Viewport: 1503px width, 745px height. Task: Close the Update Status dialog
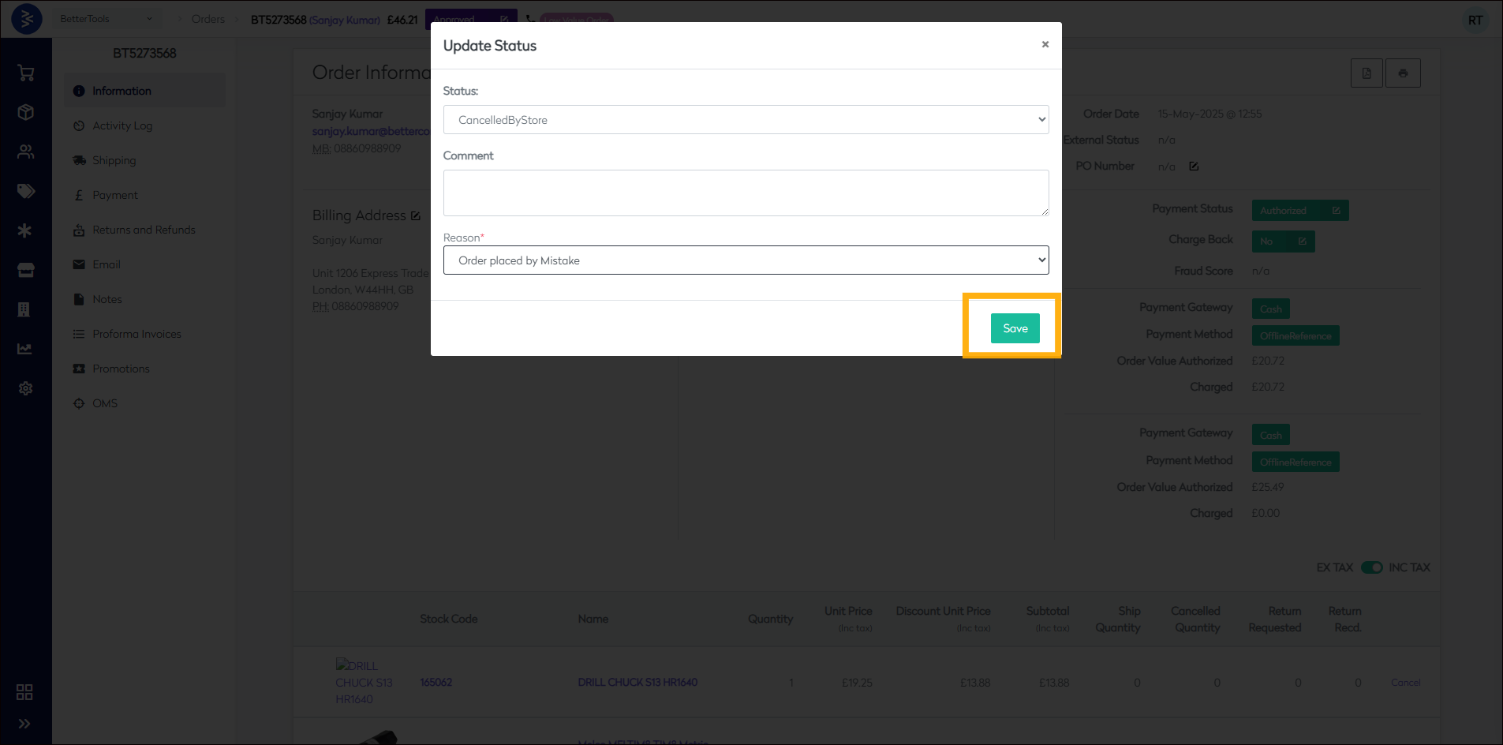[x=1045, y=44]
